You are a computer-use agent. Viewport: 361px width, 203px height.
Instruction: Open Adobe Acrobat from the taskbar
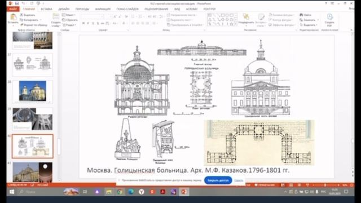coord(163,192)
